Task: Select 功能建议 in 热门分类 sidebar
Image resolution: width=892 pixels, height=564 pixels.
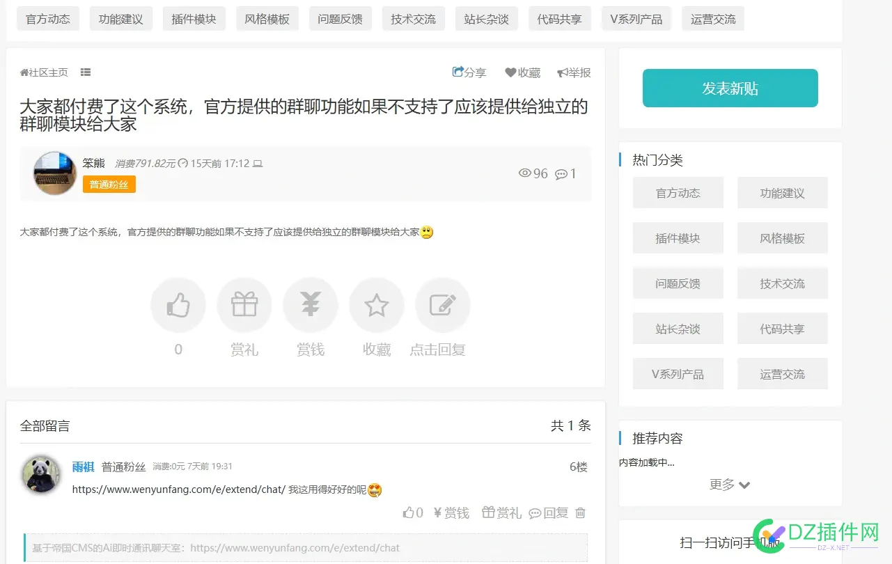Action: 783,193
